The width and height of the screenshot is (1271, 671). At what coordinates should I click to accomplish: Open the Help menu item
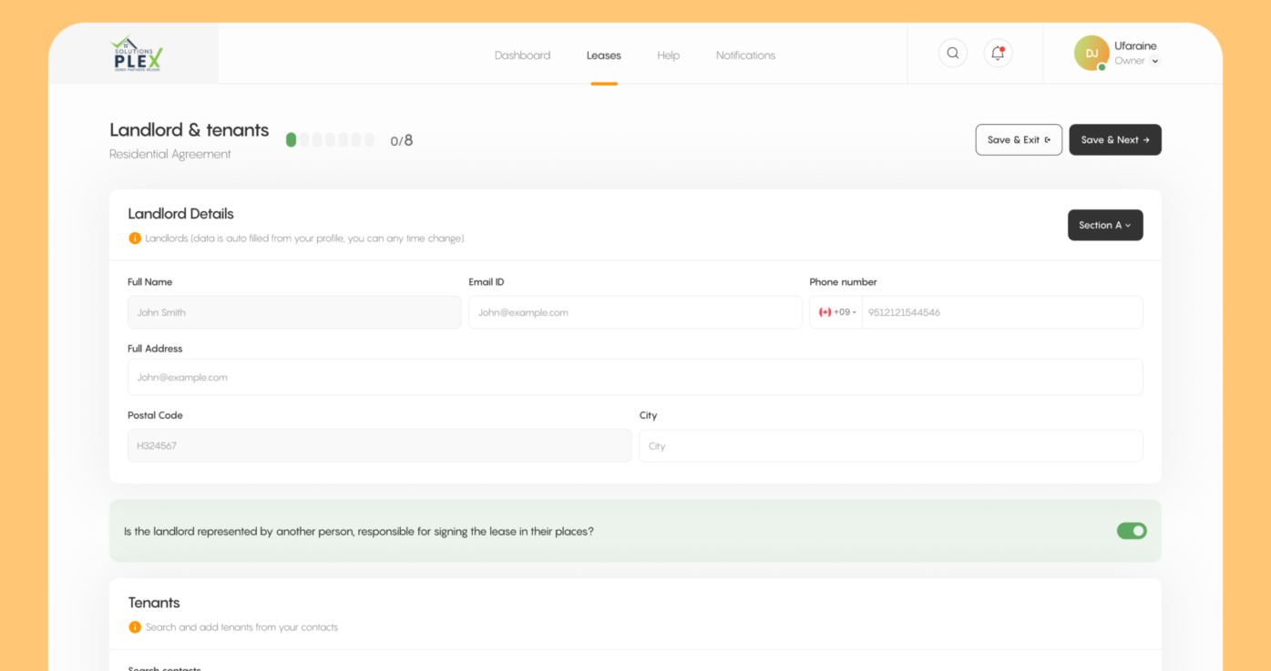tap(668, 56)
